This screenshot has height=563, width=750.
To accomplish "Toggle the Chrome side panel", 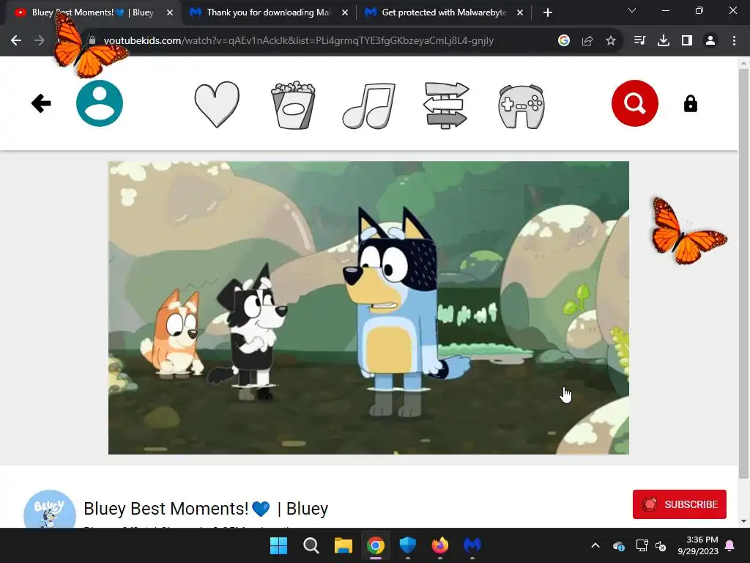I will [x=687, y=41].
